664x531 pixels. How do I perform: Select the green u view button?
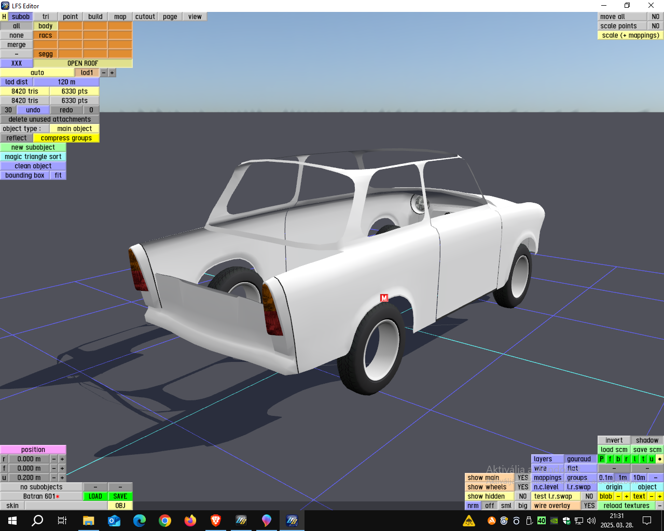(x=652, y=459)
